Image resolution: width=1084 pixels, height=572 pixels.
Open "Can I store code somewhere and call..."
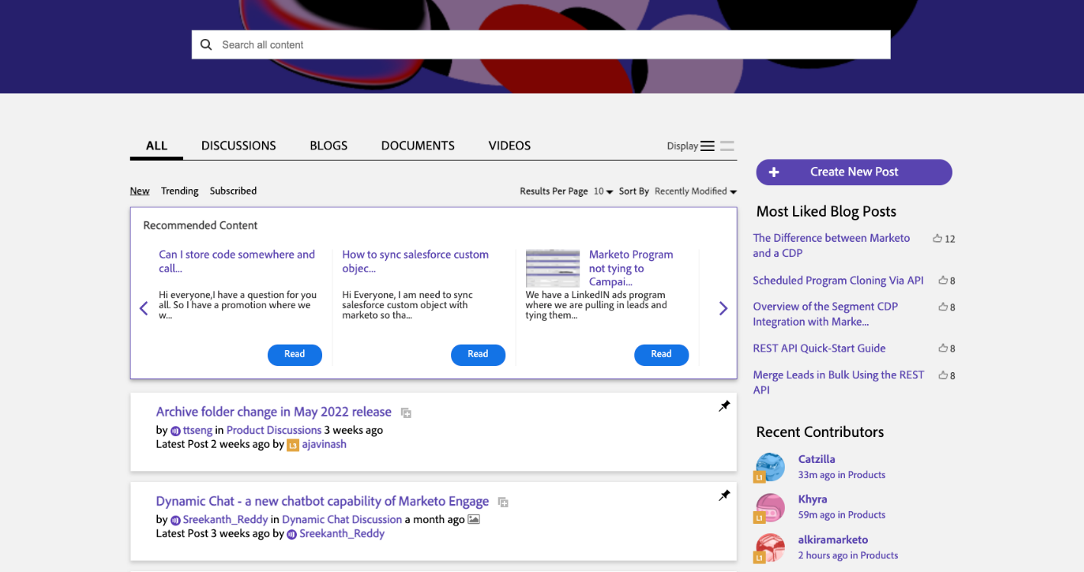(x=237, y=261)
